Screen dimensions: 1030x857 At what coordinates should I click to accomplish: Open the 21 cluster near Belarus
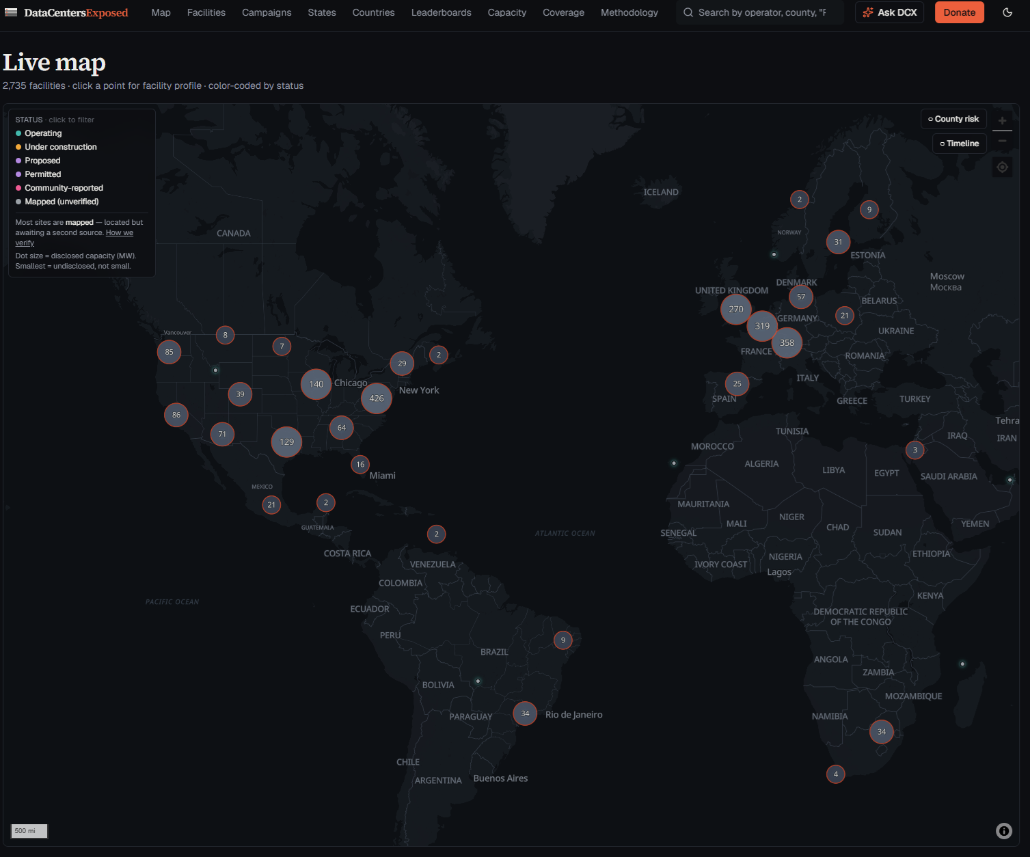point(845,316)
